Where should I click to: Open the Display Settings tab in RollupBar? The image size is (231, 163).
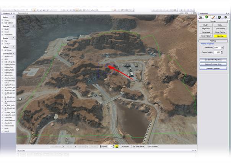click(219, 17)
